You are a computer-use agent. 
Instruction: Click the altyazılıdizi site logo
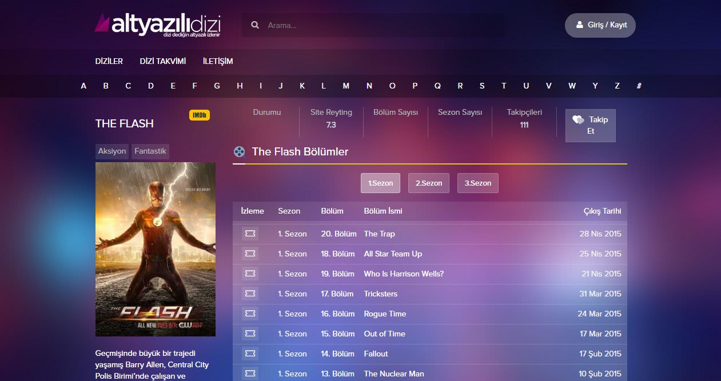(x=158, y=25)
